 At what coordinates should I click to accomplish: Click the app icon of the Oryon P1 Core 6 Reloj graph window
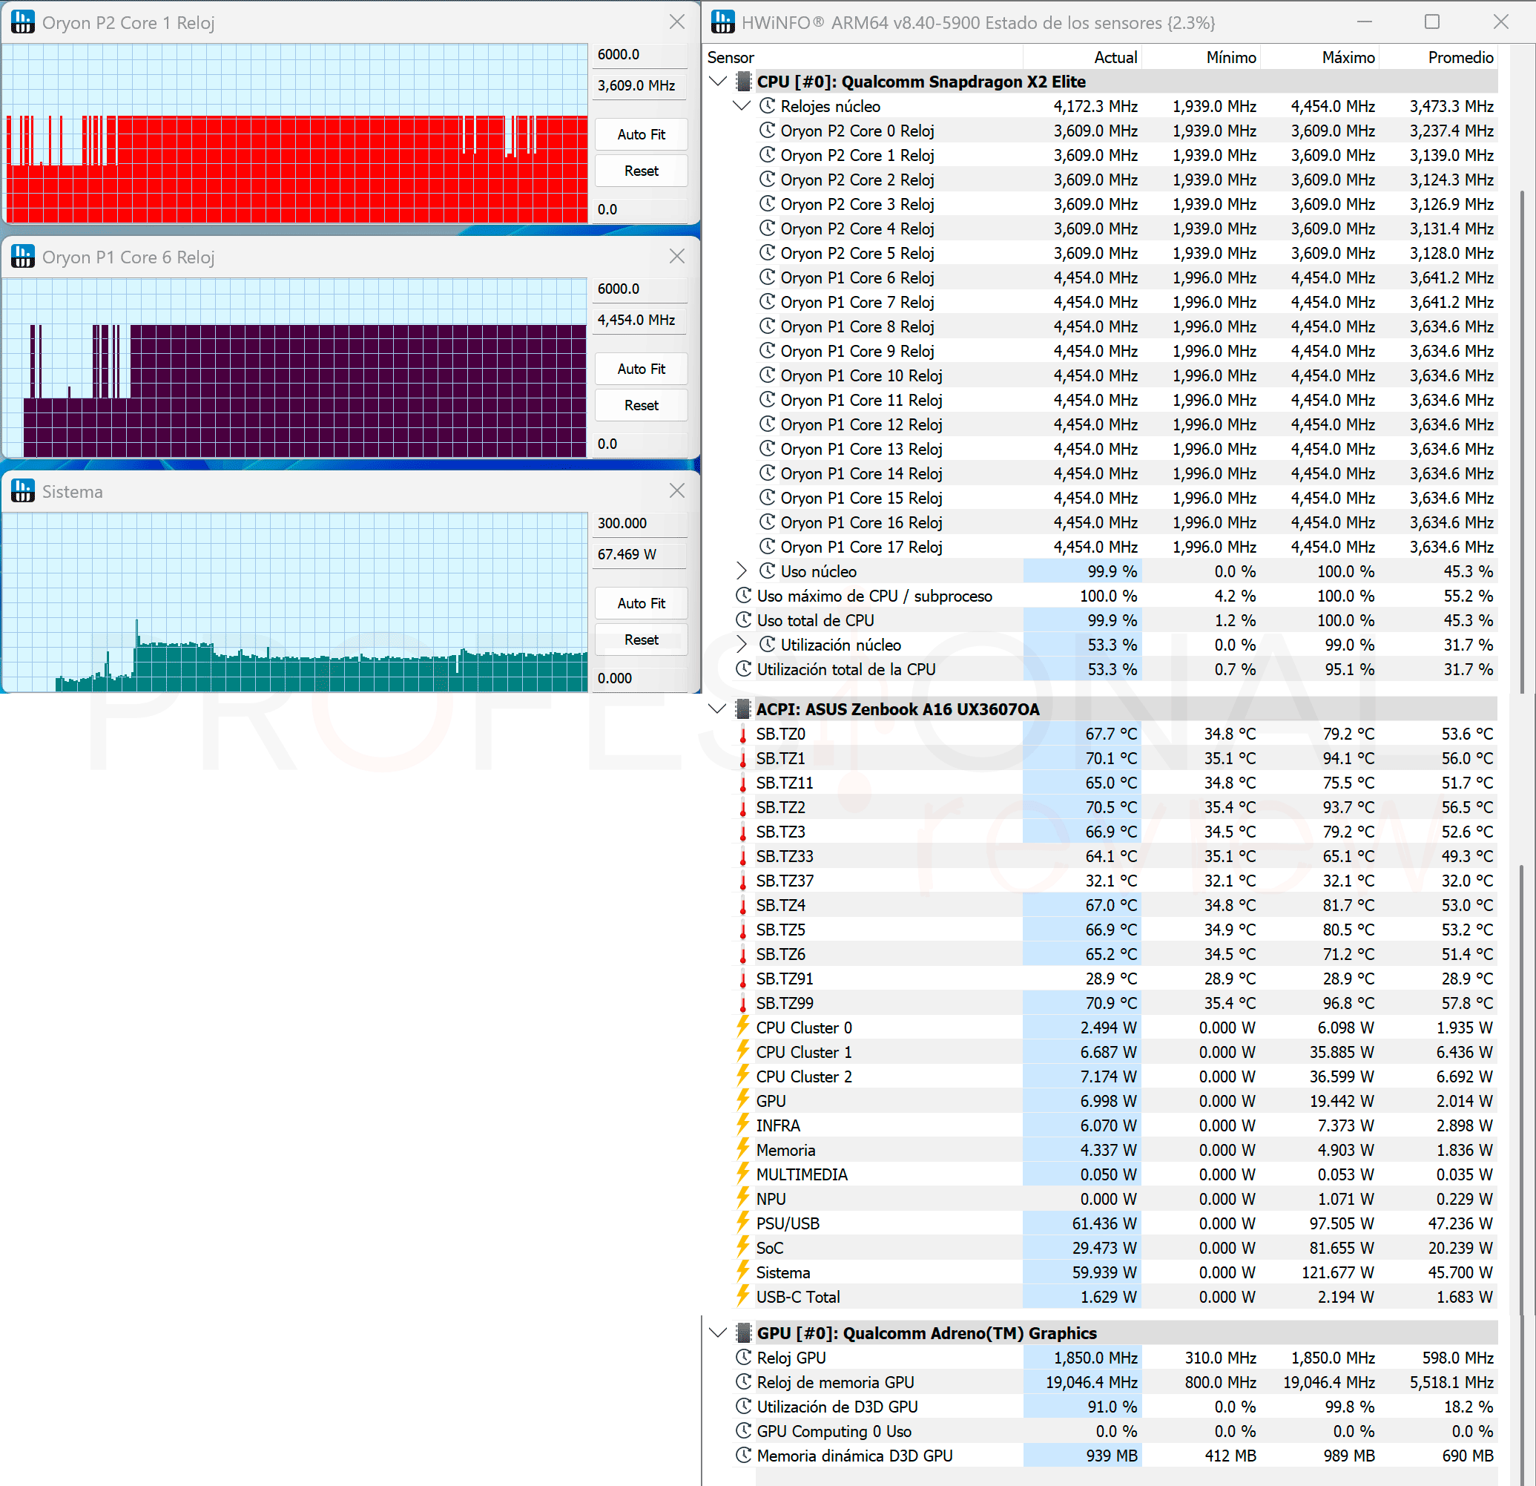23,256
